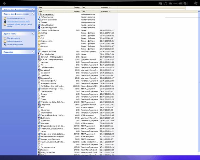Select the DeskTop folder icon
Viewport: 200px width, 160px height.
(x=39, y=33)
